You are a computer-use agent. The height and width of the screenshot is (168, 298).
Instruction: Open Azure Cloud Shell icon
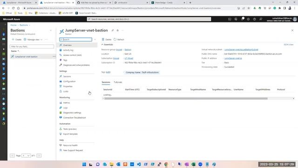click(230, 19)
